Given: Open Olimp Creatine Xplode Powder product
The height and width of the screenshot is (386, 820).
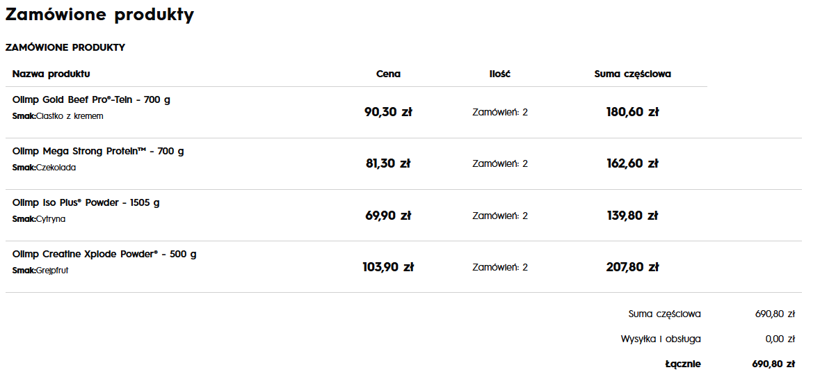Looking at the screenshot, I should (x=104, y=254).
